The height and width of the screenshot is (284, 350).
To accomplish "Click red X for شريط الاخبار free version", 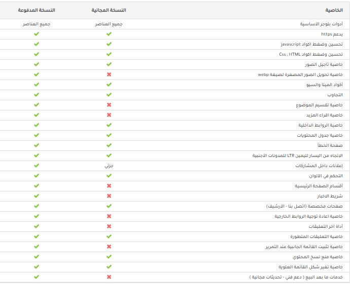I will (109, 196).
